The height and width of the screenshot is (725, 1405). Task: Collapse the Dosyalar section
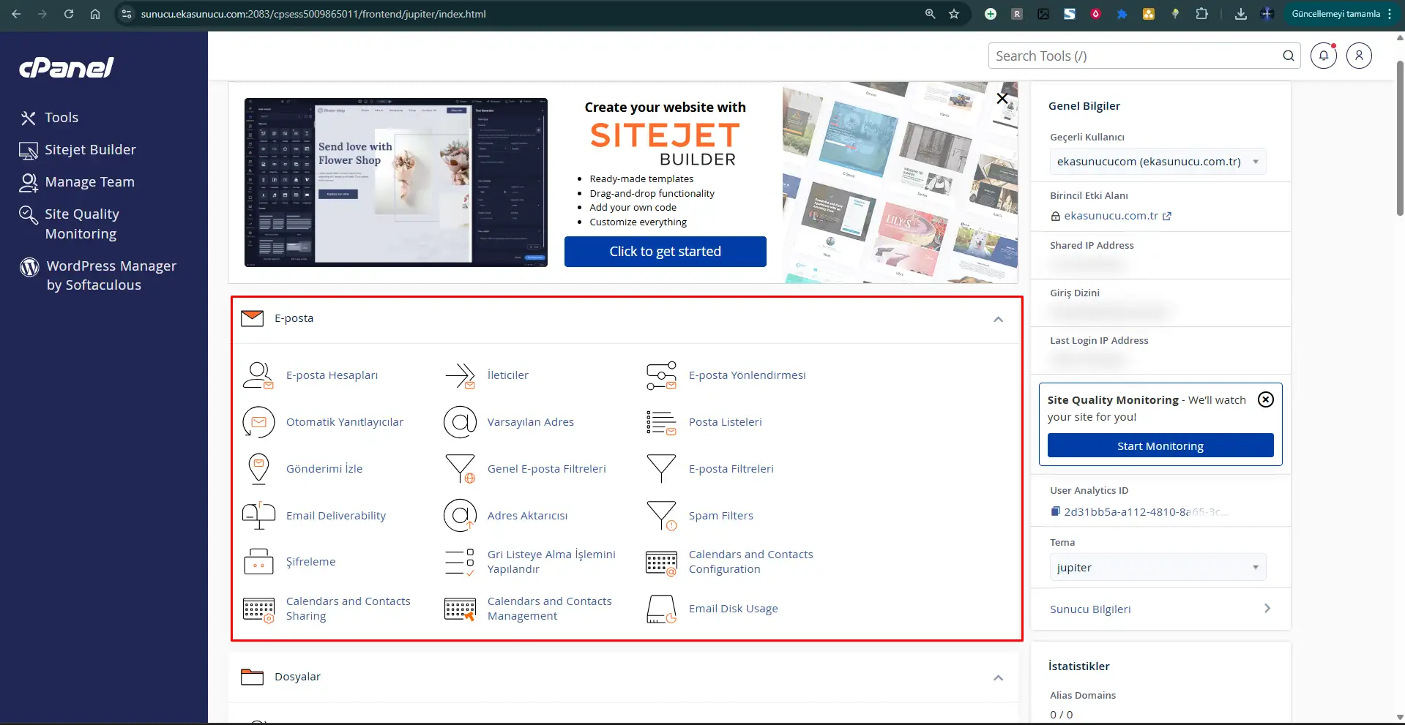click(998, 677)
